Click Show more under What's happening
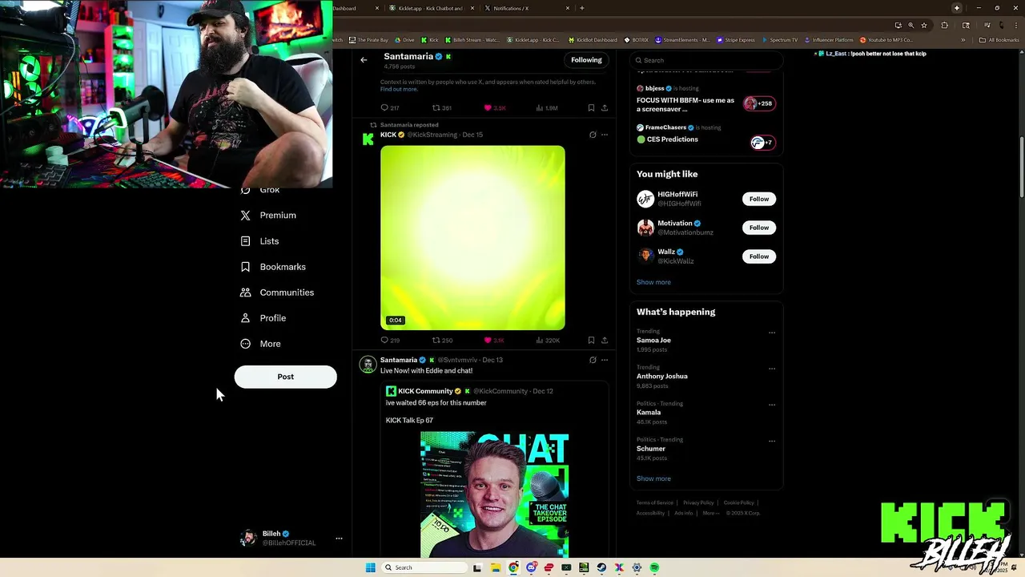Image resolution: width=1025 pixels, height=577 pixels. tap(653, 478)
